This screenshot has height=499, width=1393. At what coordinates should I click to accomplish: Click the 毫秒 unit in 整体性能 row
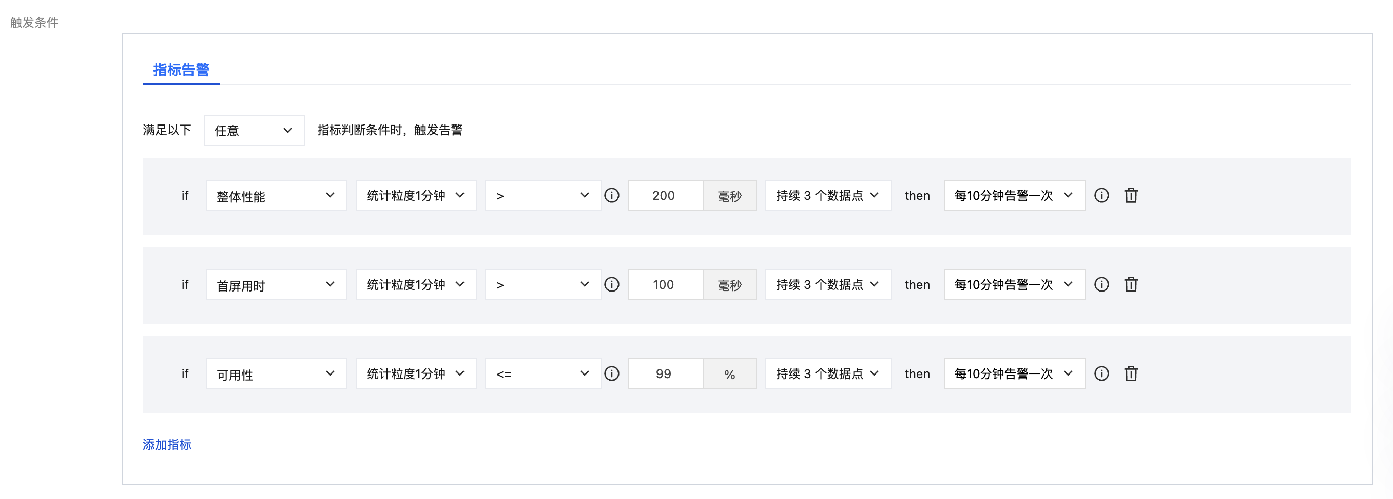729,195
